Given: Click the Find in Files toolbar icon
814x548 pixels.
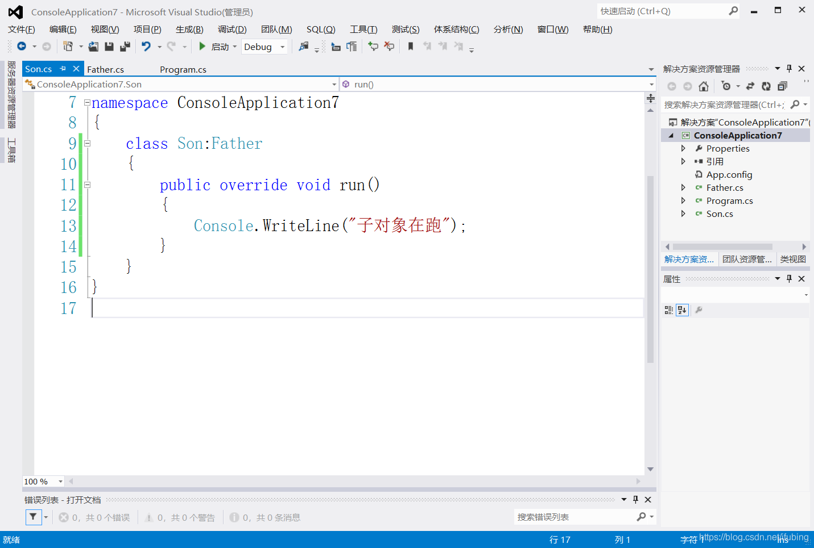Looking at the screenshot, I should click(304, 47).
